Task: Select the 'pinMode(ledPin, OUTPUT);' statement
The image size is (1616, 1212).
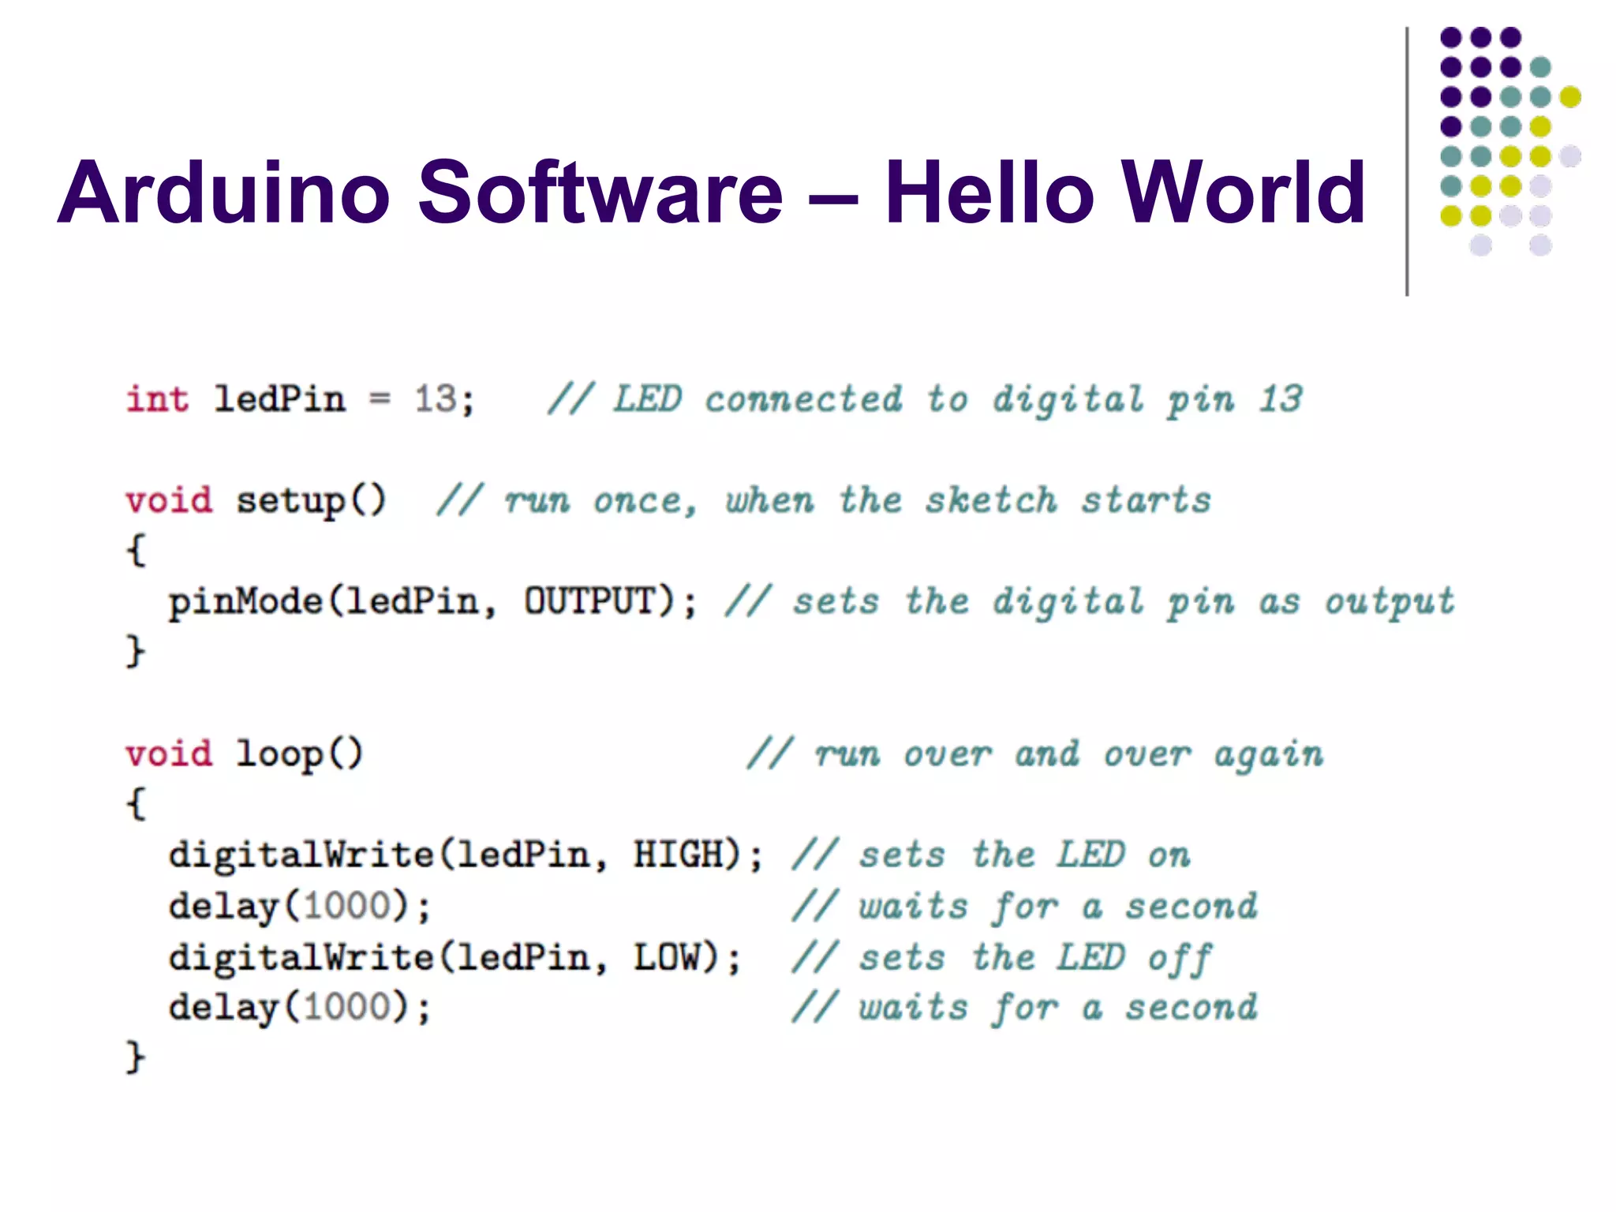Action: (x=433, y=603)
